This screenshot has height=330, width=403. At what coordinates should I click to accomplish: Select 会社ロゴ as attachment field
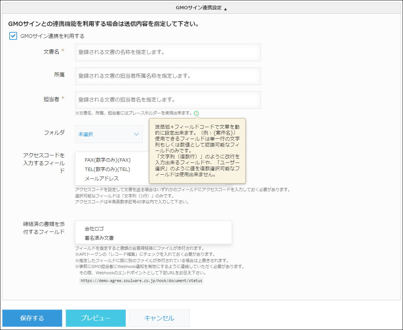coord(94,229)
